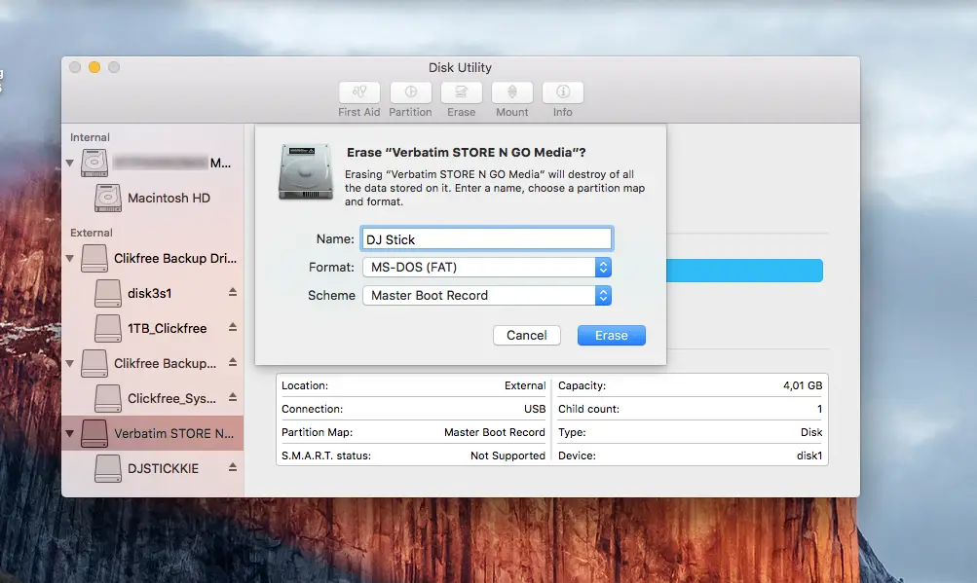
Task: Eject the disk3s1 volume
Action: tap(233, 292)
